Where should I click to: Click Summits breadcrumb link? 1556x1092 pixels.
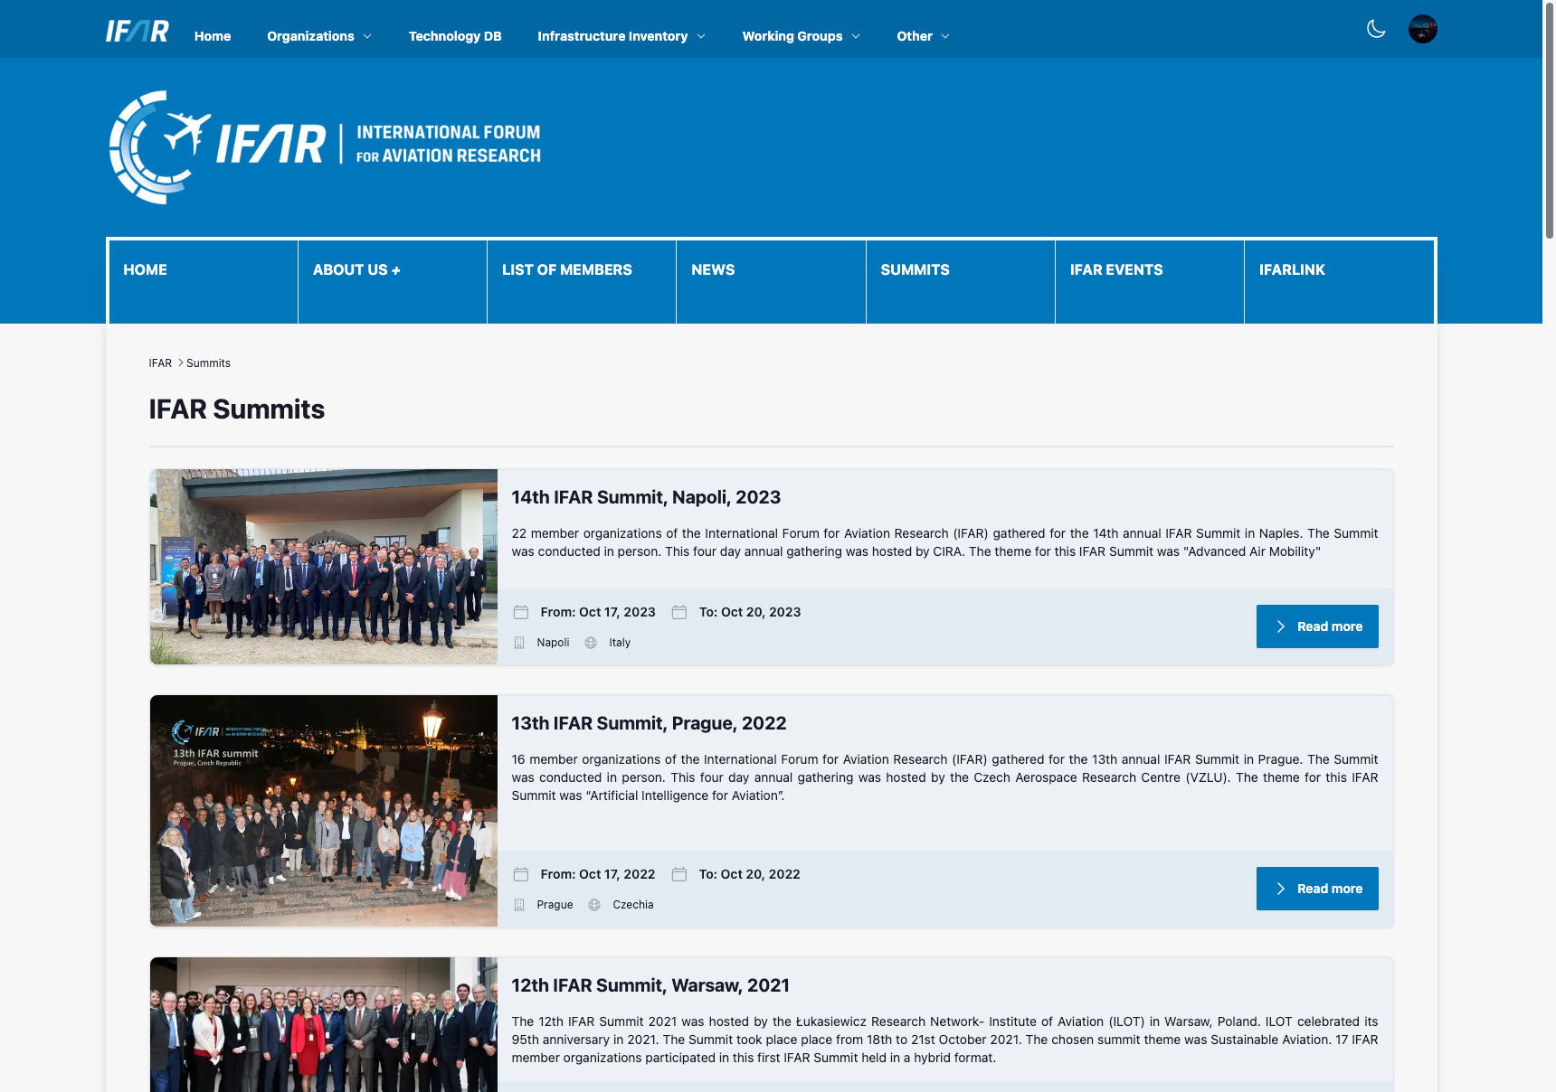point(208,362)
